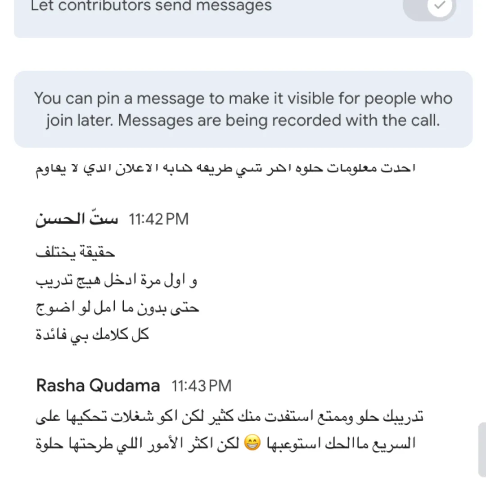Image resolution: width=486 pixels, height=486 pixels.
Task: Select the message line حتى بدون ما امل لو اضوج
Action: tap(117, 308)
